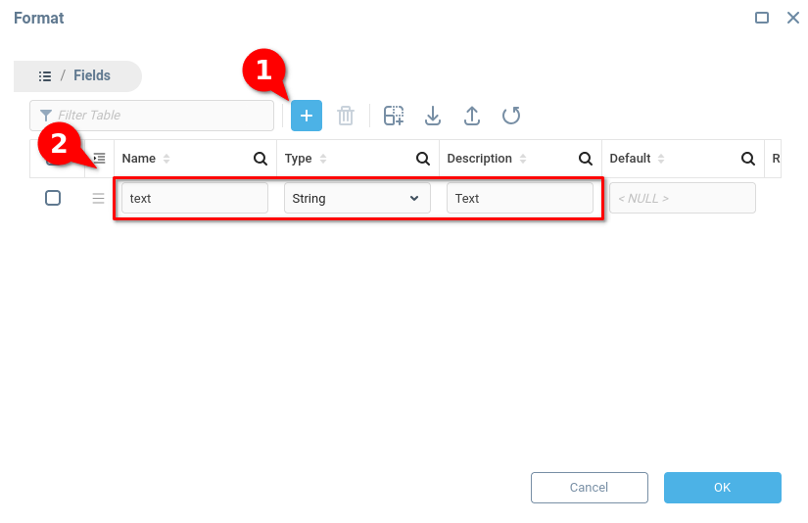
Task: Search in the Default column
Action: click(747, 159)
